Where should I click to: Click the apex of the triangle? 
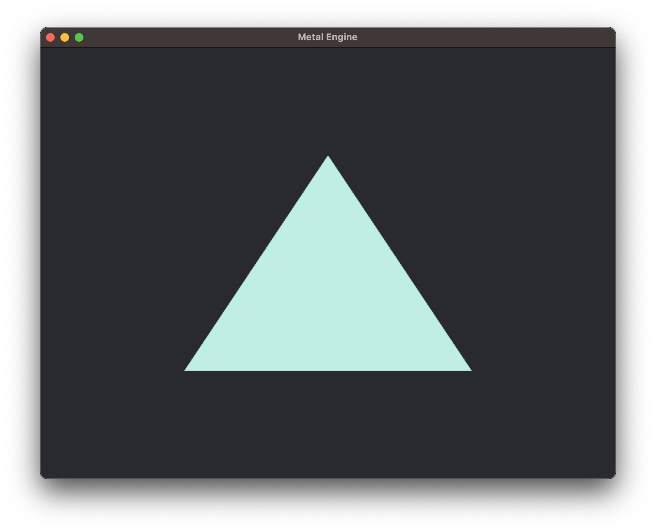[x=328, y=158]
